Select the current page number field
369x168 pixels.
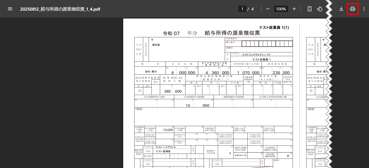pyautogui.click(x=242, y=9)
